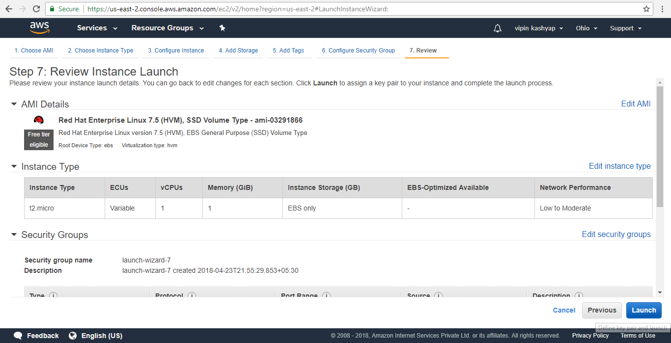Click Edit instance type link

coord(619,166)
